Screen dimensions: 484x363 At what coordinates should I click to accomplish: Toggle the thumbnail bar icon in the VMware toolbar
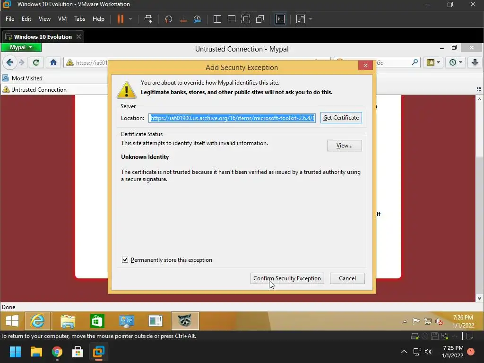(x=232, y=19)
